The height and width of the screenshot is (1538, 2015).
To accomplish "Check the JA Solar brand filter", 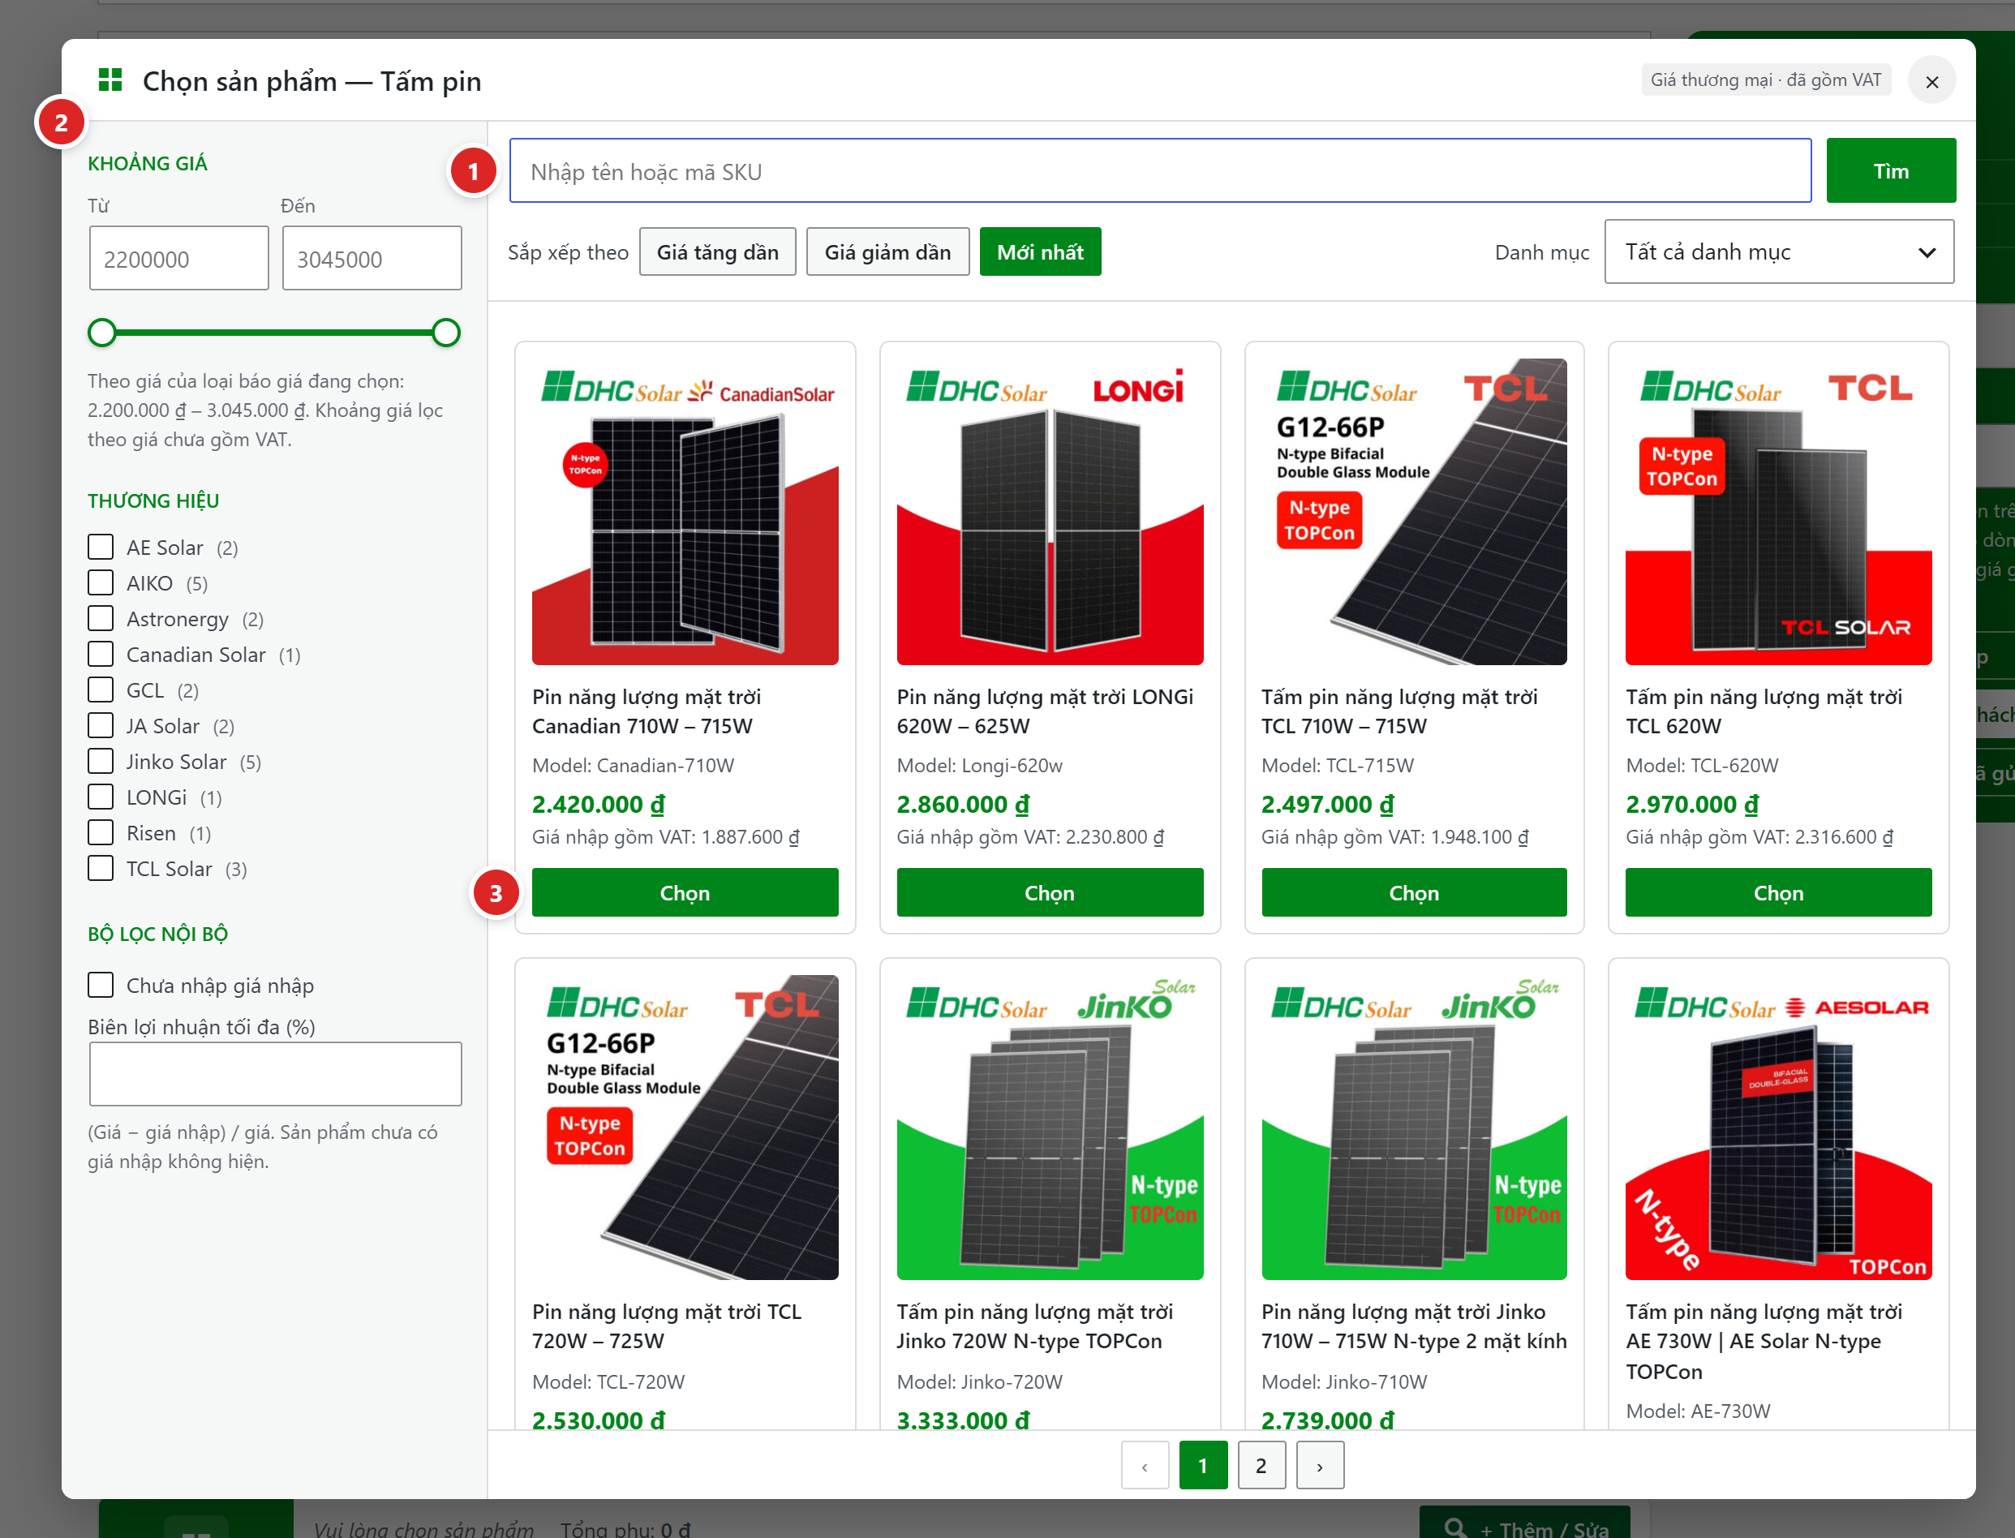I will (101, 726).
